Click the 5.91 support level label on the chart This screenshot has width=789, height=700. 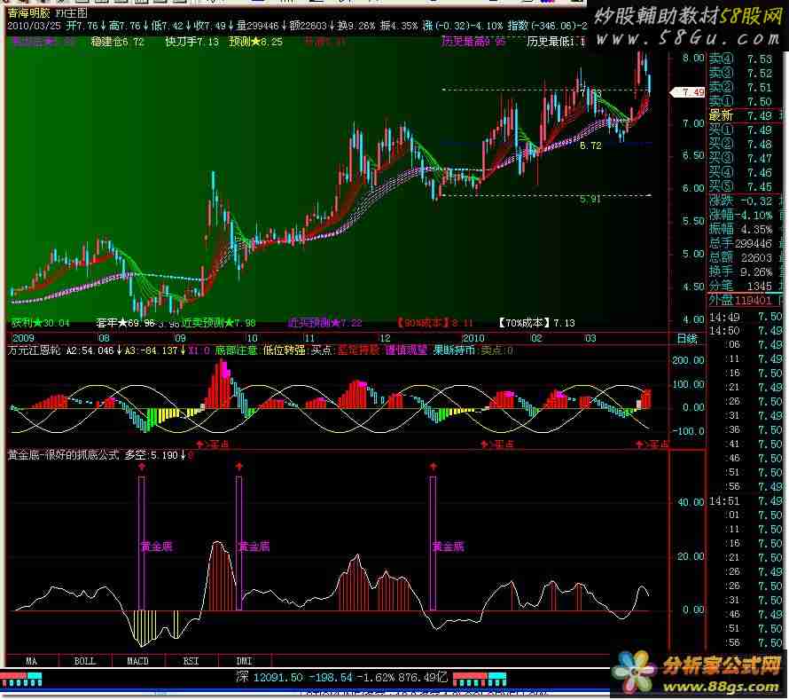click(590, 200)
